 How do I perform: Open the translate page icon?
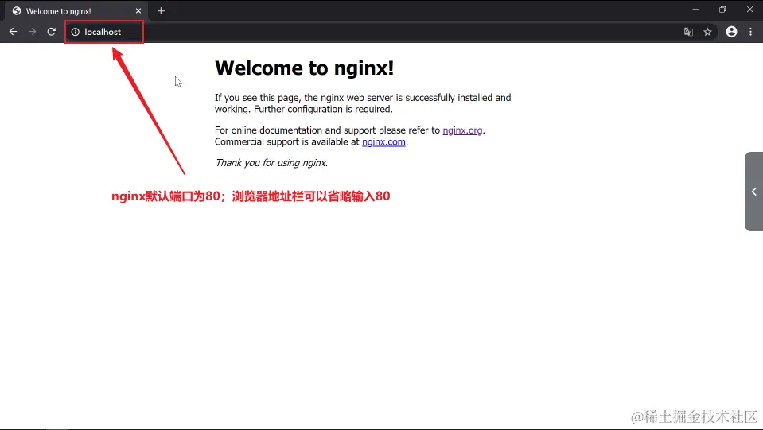(688, 32)
